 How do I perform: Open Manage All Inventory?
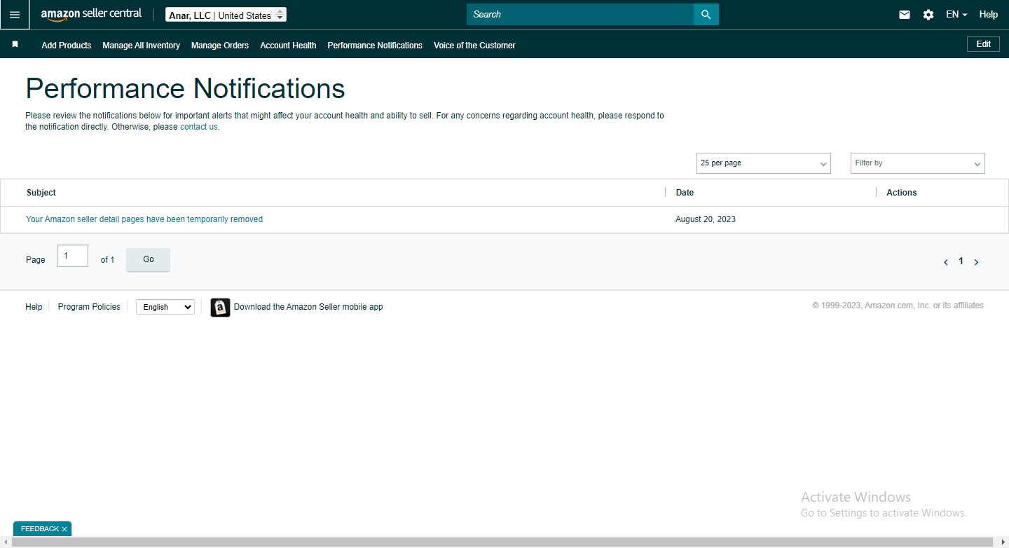tap(142, 46)
